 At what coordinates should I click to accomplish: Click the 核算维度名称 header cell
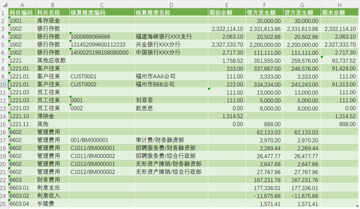(x=171, y=12)
